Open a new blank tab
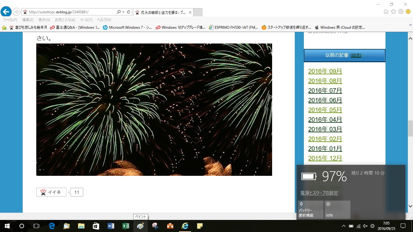This screenshot has width=413, height=232. point(198,12)
